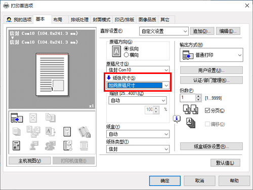Switch to 我的选项 tab
The width and height of the screenshot is (253, 190).
19,20
